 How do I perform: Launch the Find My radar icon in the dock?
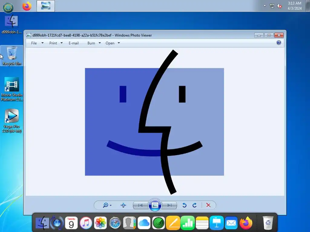pyautogui.click(x=158, y=223)
